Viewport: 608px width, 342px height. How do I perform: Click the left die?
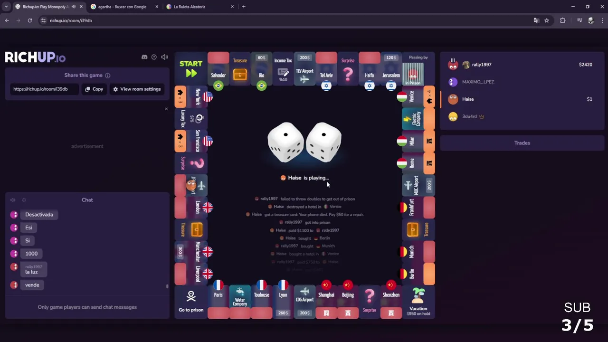pos(285,142)
